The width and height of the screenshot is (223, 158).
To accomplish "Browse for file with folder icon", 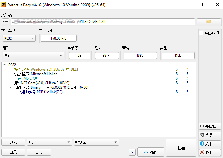I will 209,22.
